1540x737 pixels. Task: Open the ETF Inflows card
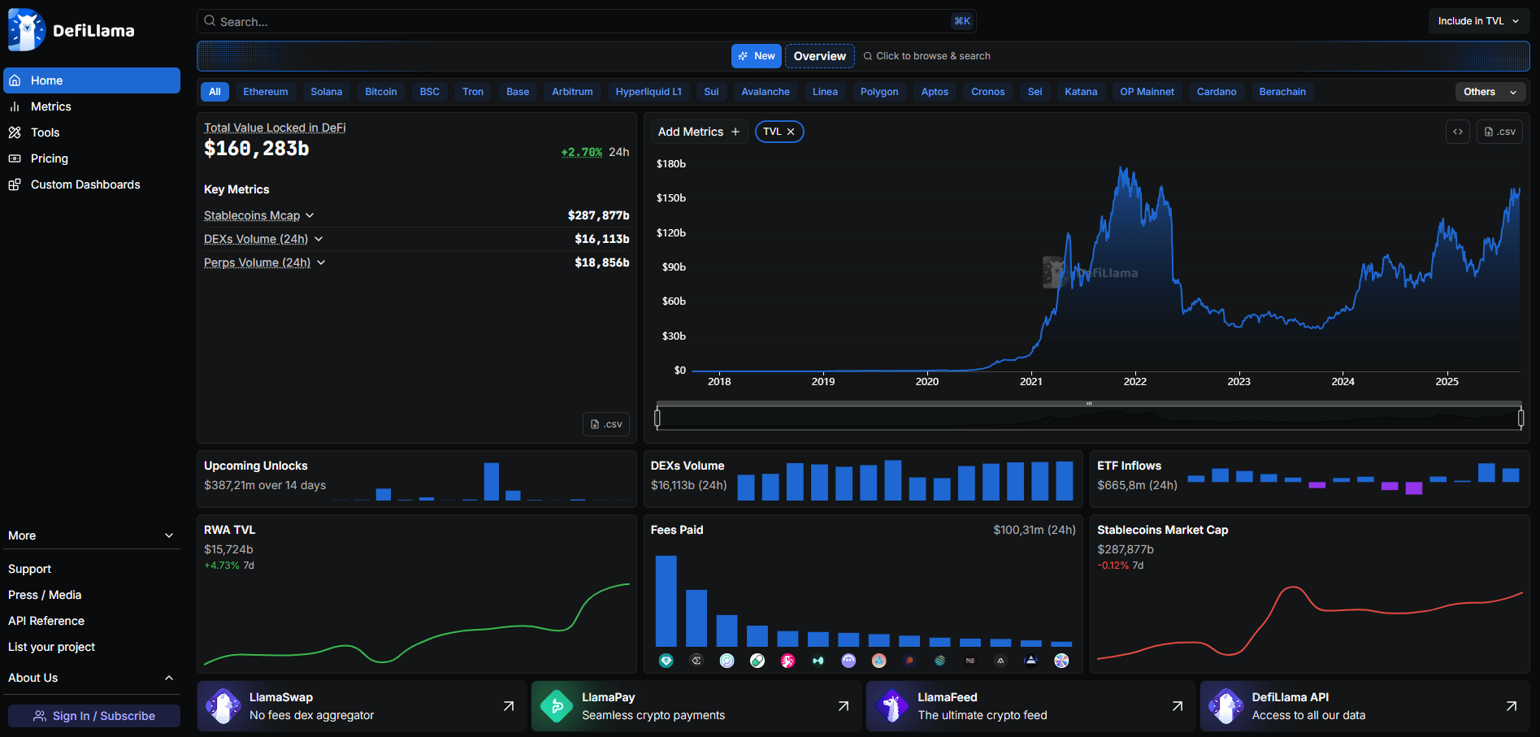(x=1309, y=479)
